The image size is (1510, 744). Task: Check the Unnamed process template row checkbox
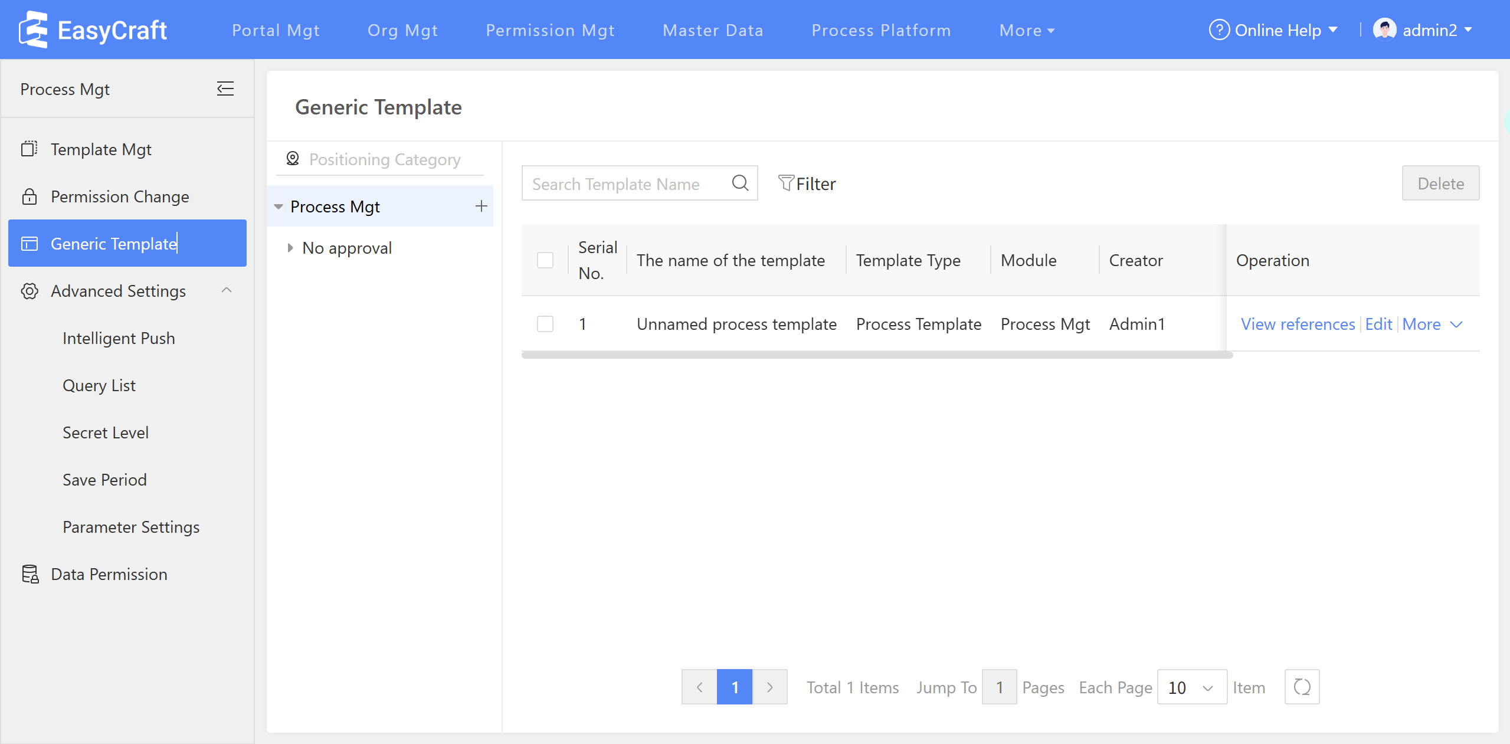pyautogui.click(x=545, y=324)
